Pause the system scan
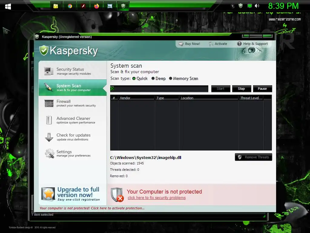The width and height of the screenshot is (310, 233). coord(262,89)
